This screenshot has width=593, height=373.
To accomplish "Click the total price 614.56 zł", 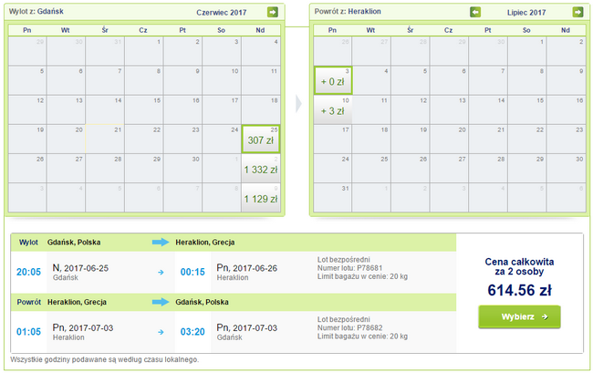I will pyautogui.click(x=519, y=289).
